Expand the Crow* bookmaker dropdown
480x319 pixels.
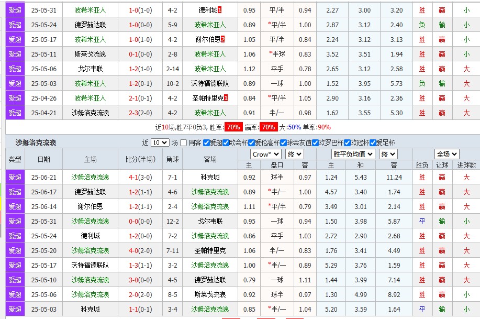coord(265,153)
